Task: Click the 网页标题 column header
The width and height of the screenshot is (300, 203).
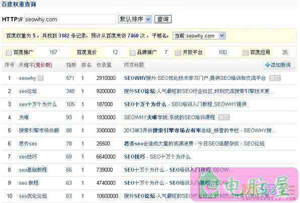Action: [134, 65]
